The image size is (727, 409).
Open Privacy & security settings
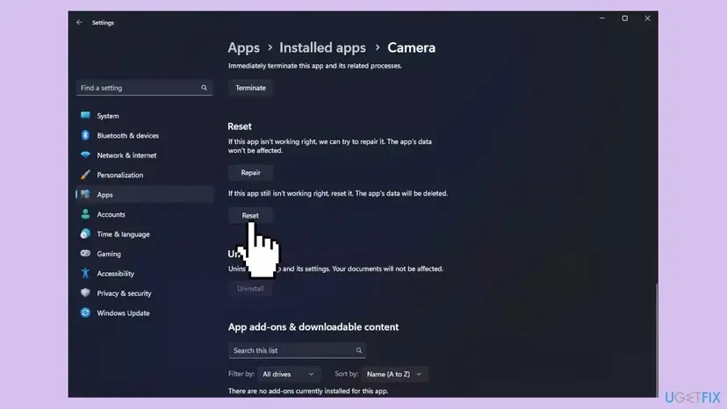tap(144, 293)
